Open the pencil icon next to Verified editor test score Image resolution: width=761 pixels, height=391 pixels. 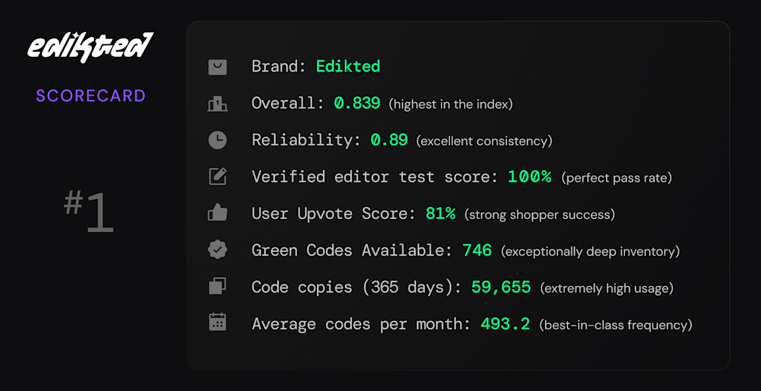tap(218, 177)
